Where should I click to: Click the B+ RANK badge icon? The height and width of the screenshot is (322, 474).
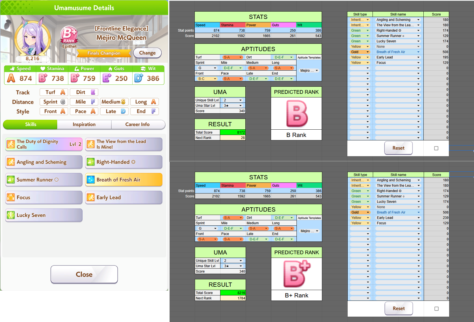[69, 35]
